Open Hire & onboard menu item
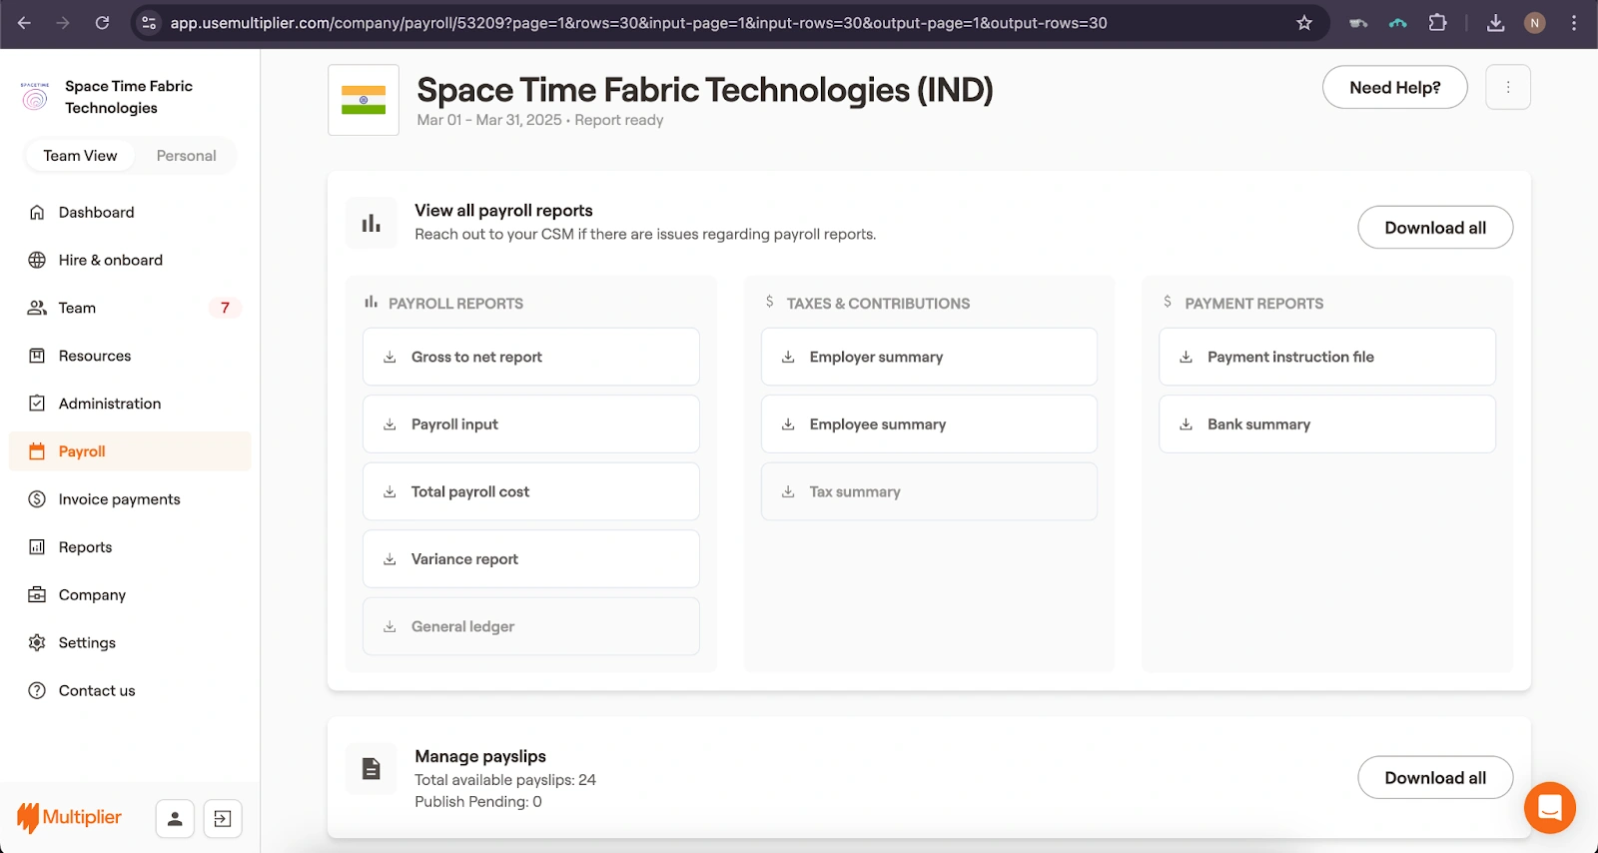Screen dimensions: 1598x853 pyautogui.click(x=130, y=260)
